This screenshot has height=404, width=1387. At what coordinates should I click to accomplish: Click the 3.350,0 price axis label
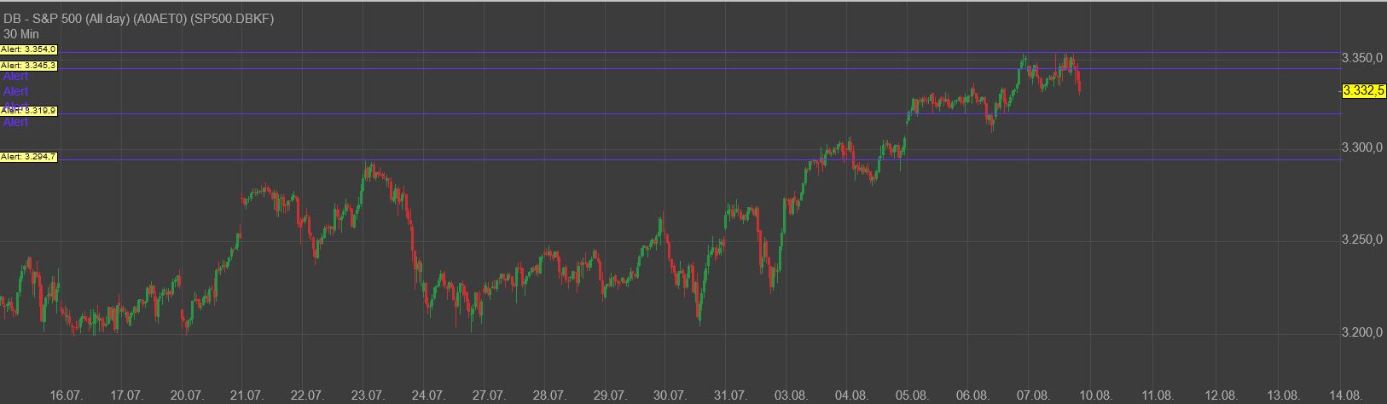tap(1361, 58)
